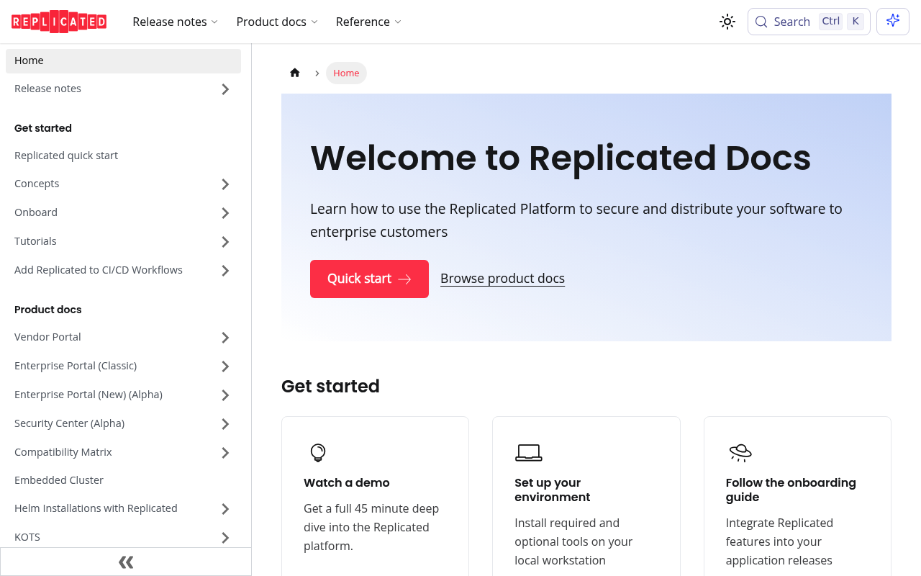Expand the Release notes sidebar chevron
The image size is (921, 576).
[225, 89]
